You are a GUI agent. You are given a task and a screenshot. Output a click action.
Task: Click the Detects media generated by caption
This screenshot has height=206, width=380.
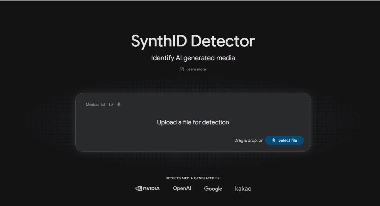point(193,178)
